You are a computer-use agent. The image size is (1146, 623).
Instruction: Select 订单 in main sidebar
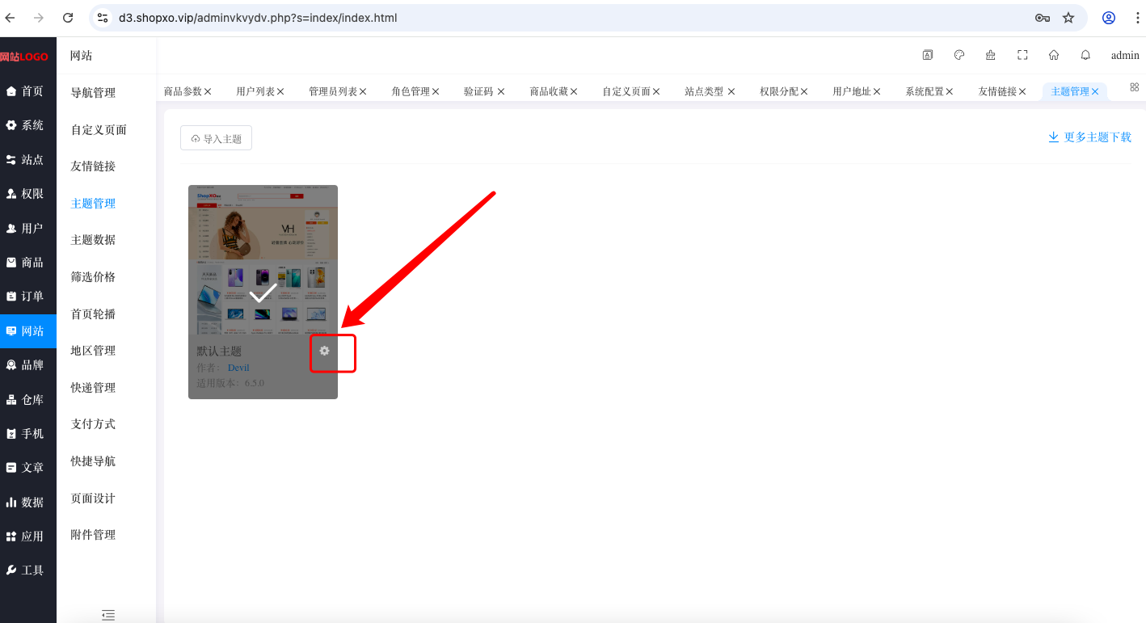point(28,297)
